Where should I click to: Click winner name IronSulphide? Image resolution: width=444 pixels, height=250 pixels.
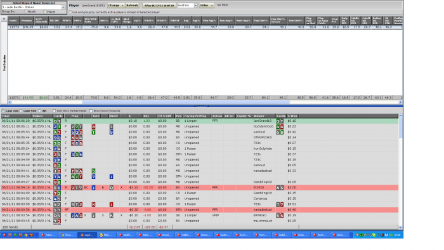[x=263, y=148]
